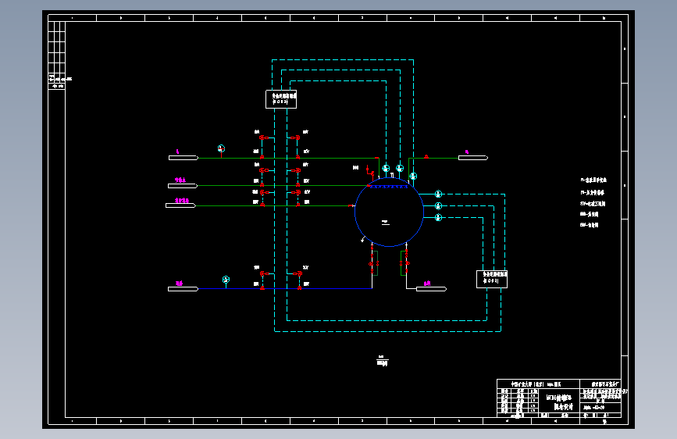Select the revision table in the top-left corner
The width and height of the screenshot is (677, 439).
56,55
